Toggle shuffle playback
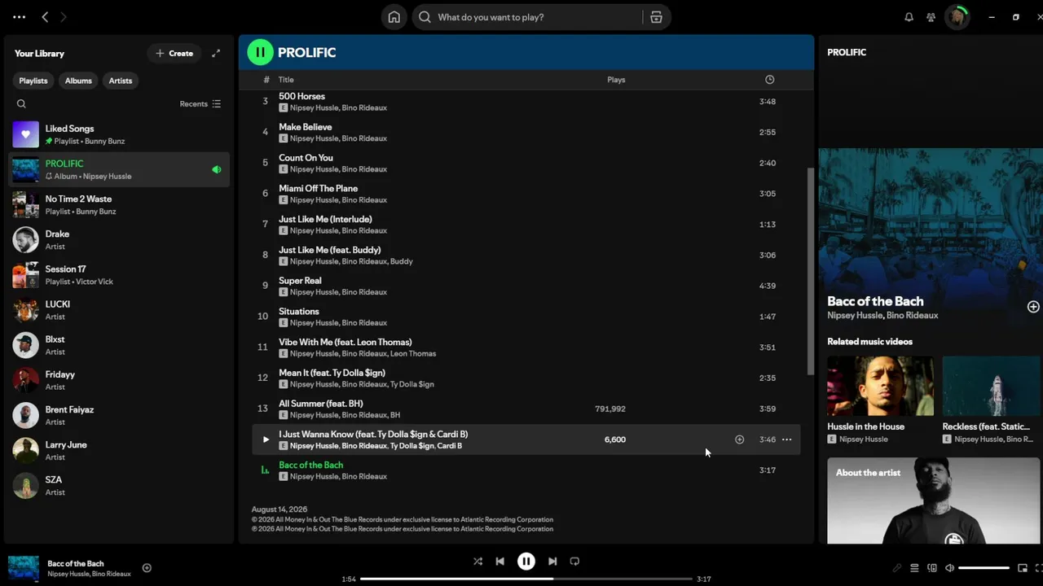1043x586 pixels. 477,562
